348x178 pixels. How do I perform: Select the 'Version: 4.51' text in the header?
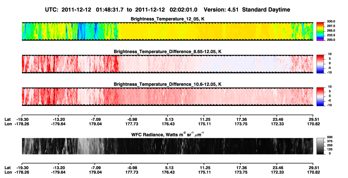click(x=222, y=10)
